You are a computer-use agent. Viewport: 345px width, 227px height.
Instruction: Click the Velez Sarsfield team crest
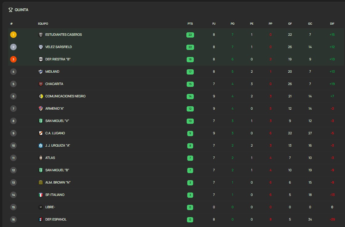[x=41, y=47]
